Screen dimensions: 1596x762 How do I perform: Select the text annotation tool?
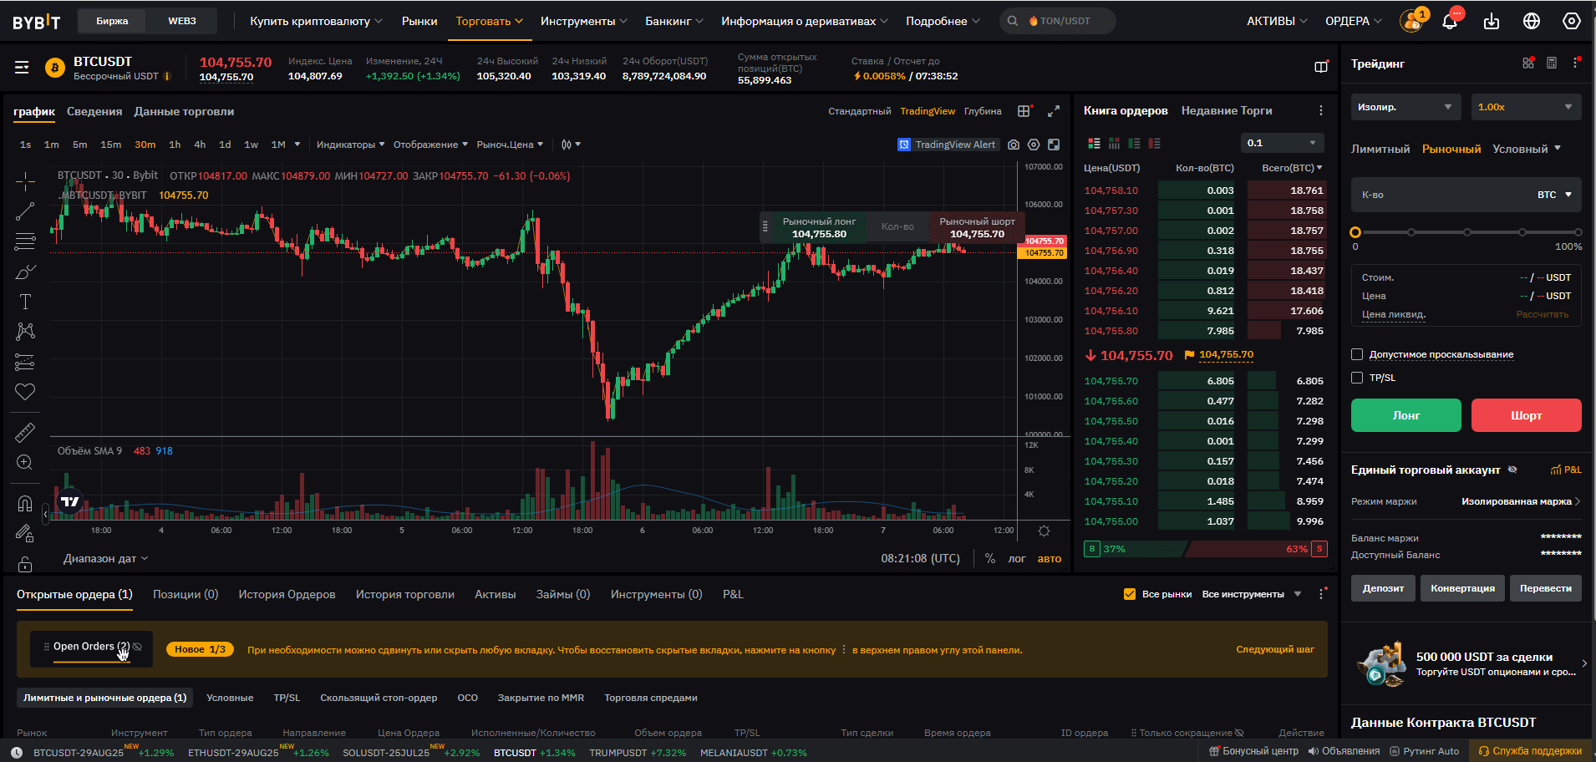coord(25,302)
